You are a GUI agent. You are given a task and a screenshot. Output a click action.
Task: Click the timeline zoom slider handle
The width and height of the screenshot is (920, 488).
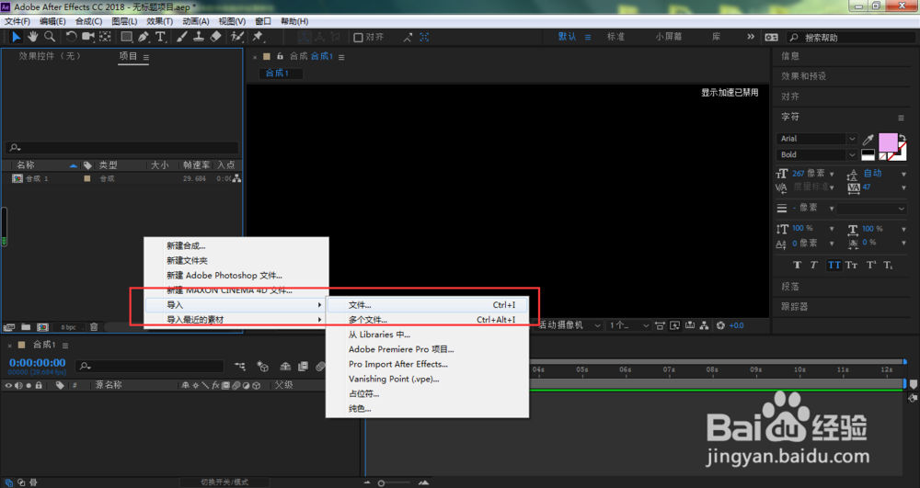point(382,483)
